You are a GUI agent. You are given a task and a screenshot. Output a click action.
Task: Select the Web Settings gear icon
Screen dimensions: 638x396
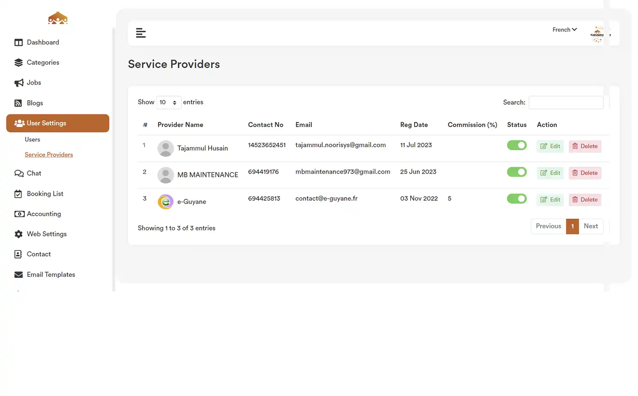point(19,234)
